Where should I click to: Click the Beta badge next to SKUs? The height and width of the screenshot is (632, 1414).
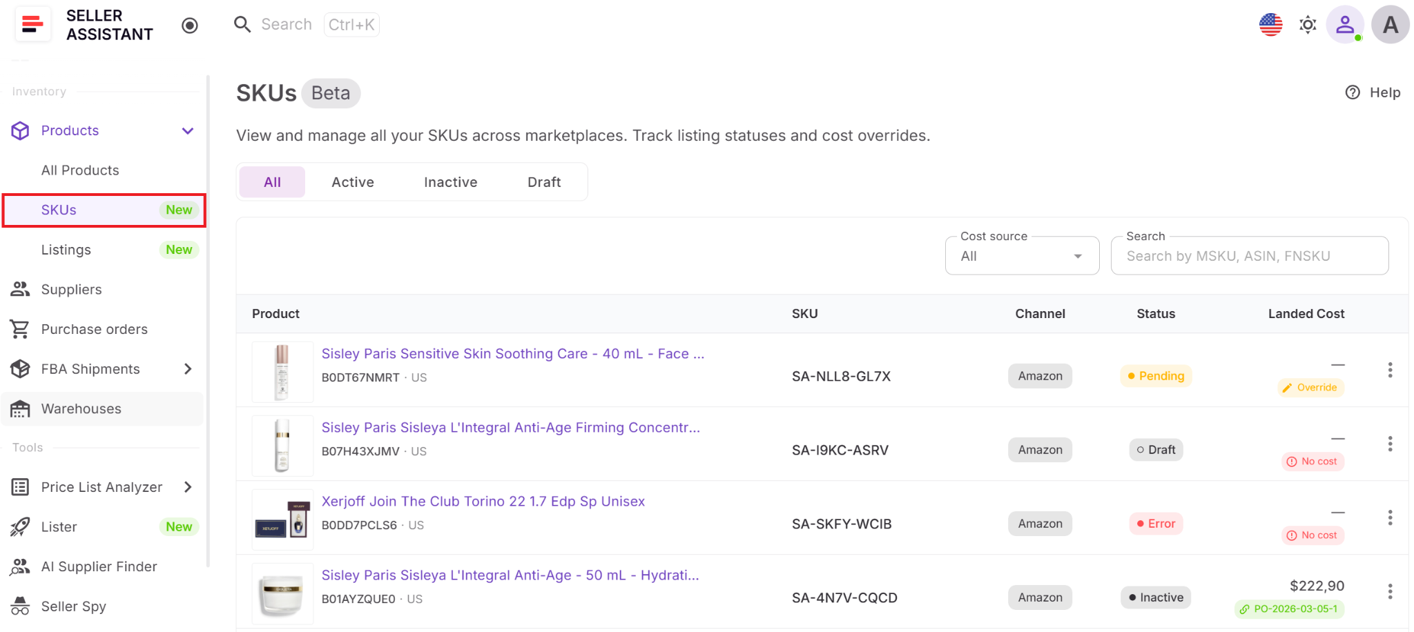coord(331,93)
